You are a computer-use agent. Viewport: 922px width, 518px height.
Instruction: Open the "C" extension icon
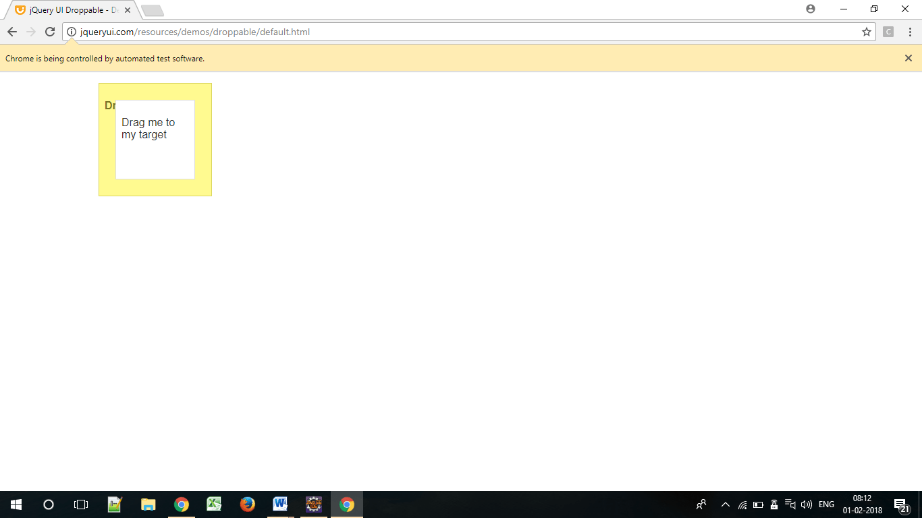pos(888,31)
